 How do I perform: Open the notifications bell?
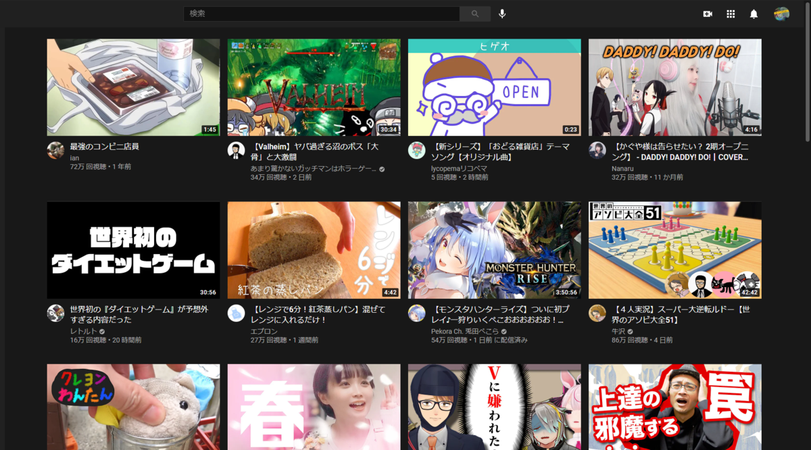coord(754,14)
